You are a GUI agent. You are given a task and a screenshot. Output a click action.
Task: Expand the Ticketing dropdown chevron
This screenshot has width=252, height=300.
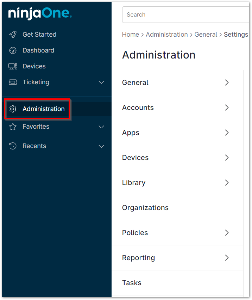pyautogui.click(x=101, y=82)
